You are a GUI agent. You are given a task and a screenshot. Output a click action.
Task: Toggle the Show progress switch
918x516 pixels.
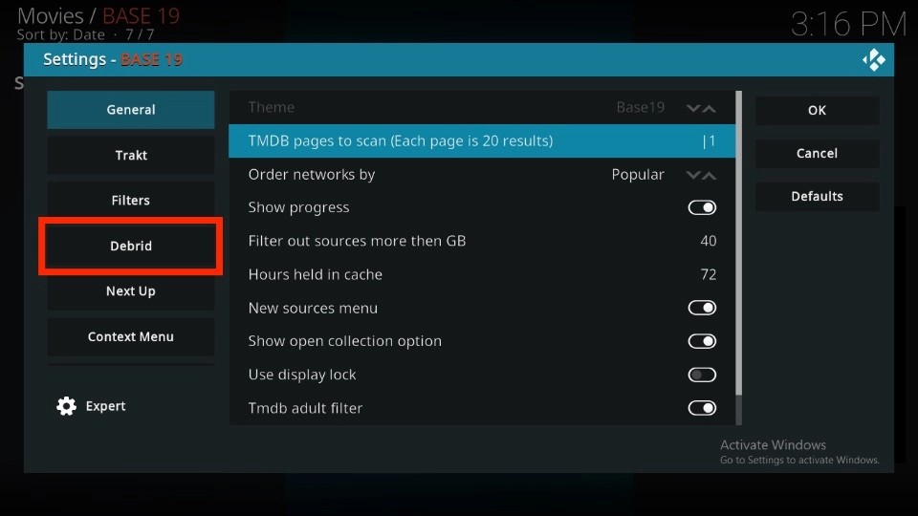pos(702,207)
